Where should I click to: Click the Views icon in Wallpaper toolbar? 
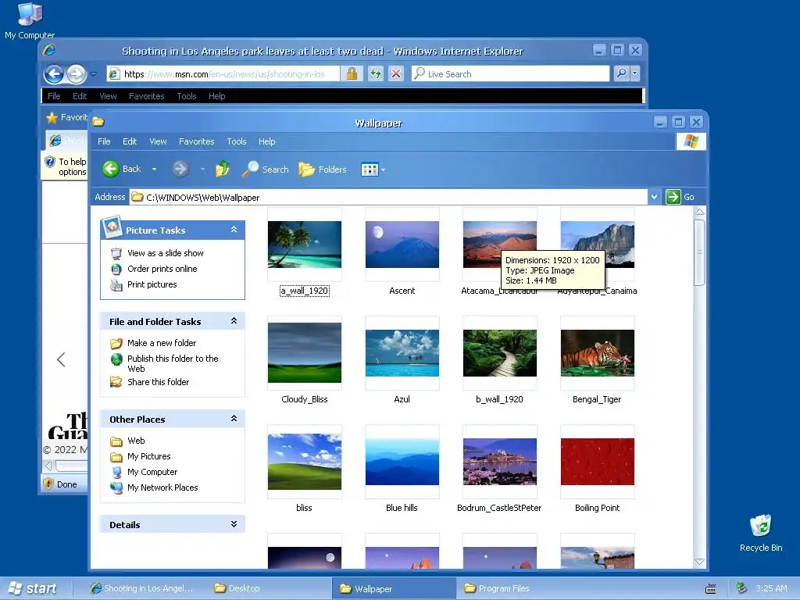point(370,170)
